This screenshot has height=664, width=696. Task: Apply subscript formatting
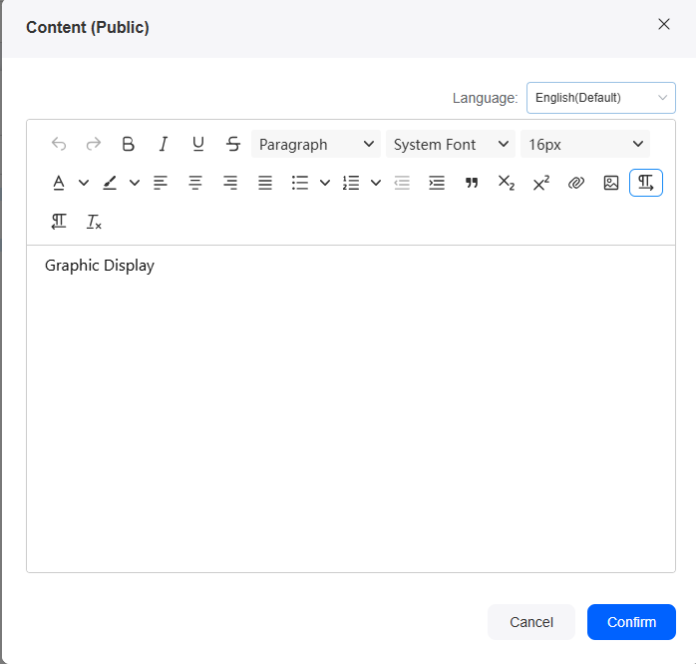click(506, 183)
